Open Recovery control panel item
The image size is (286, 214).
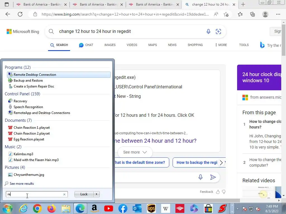(20, 101)
